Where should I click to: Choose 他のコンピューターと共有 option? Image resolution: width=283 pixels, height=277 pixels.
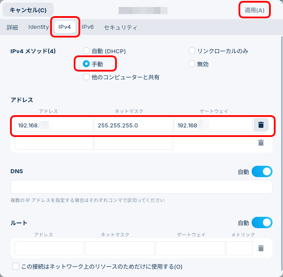click(x=86, y=77)
